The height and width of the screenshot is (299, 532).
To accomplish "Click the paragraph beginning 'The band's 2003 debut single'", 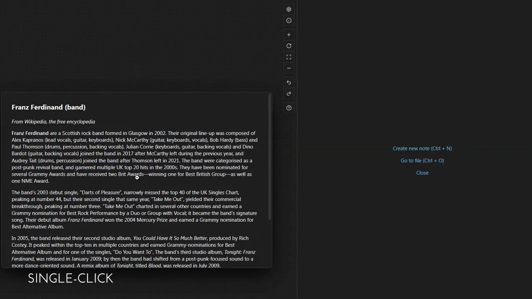I will 135,209.
